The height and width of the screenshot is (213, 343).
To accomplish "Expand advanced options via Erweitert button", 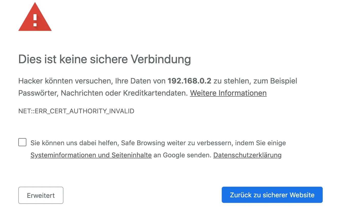I will (41, 195).
